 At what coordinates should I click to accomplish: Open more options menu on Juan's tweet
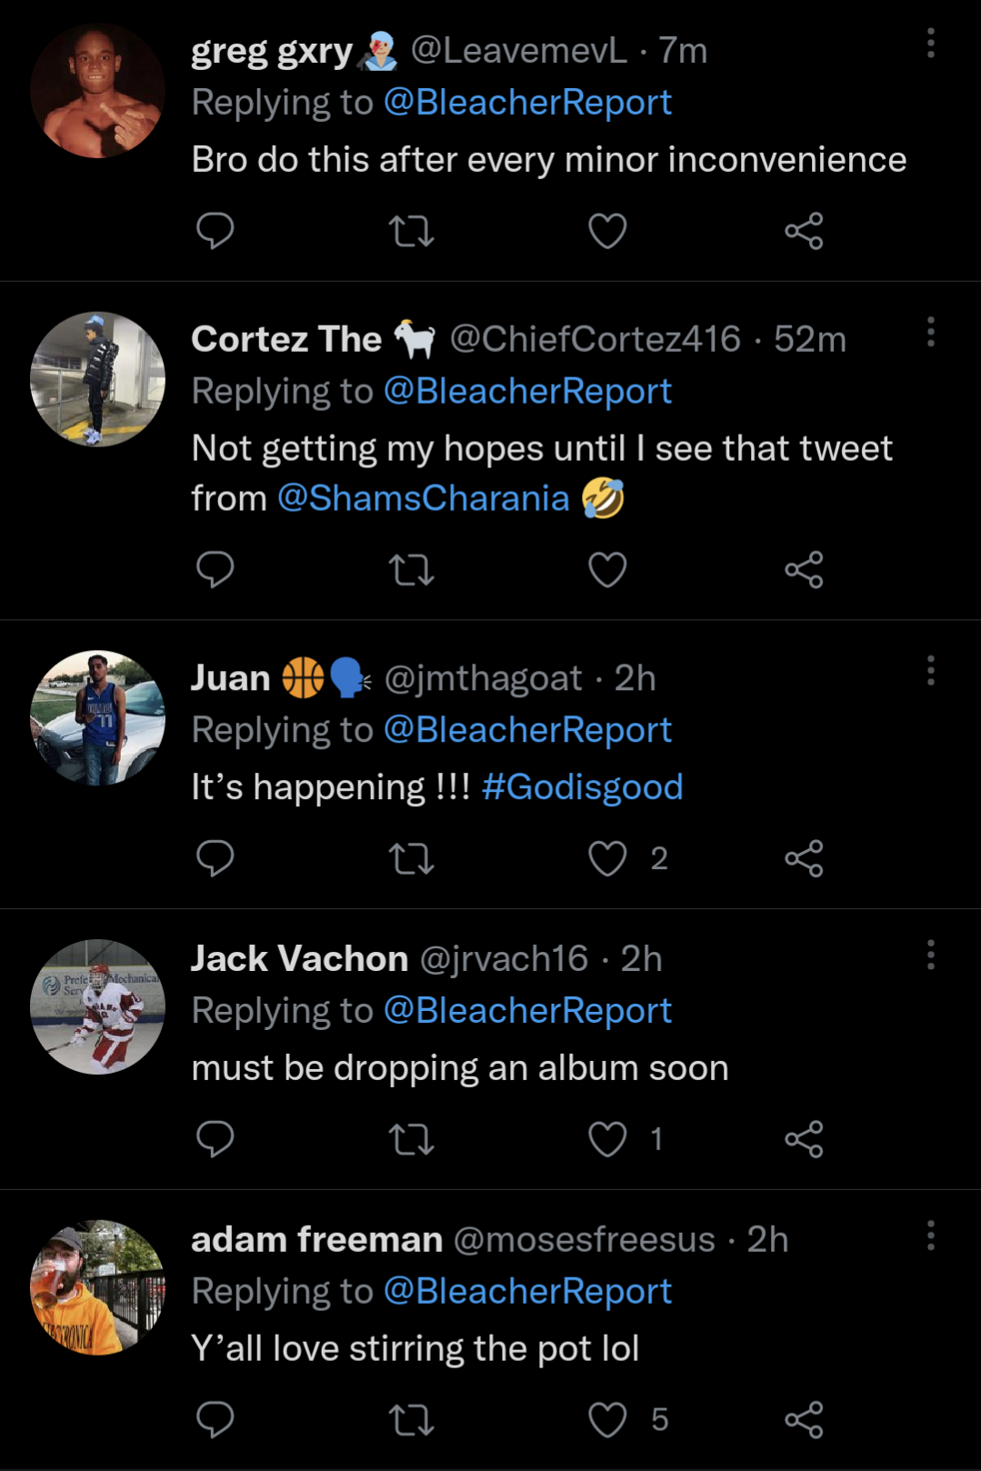click(x=930, y=671)
